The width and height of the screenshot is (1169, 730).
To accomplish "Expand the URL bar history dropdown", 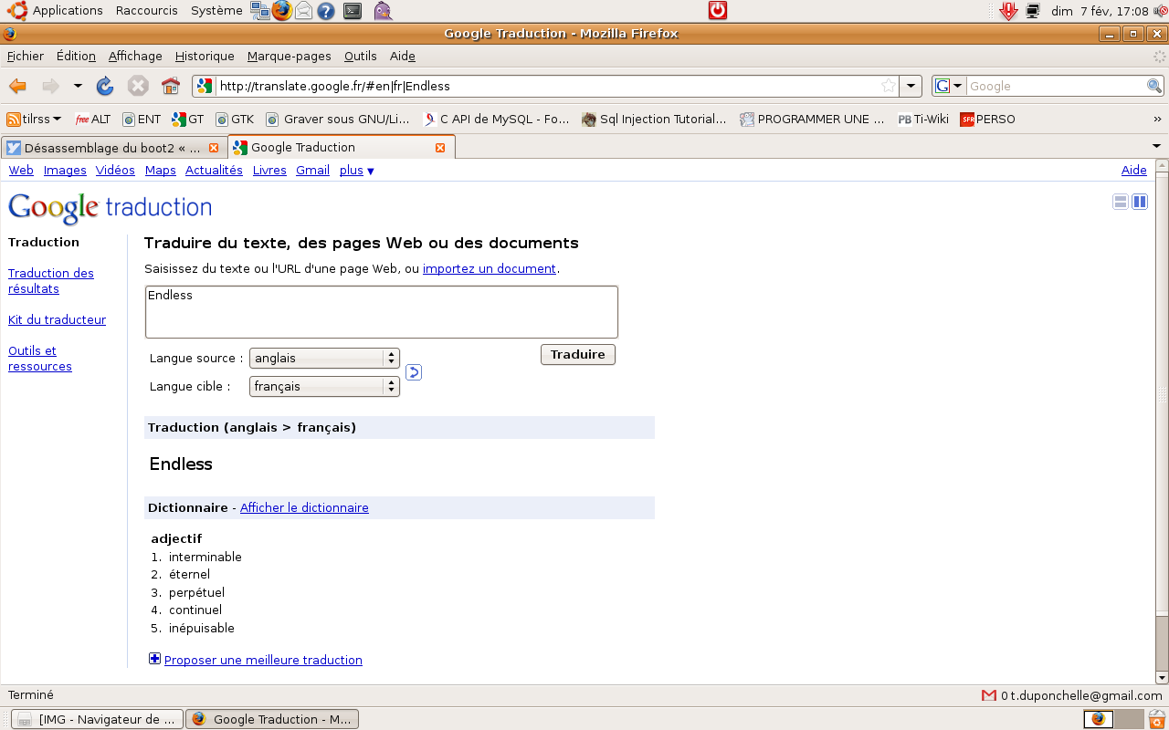I will pos(911,86).
